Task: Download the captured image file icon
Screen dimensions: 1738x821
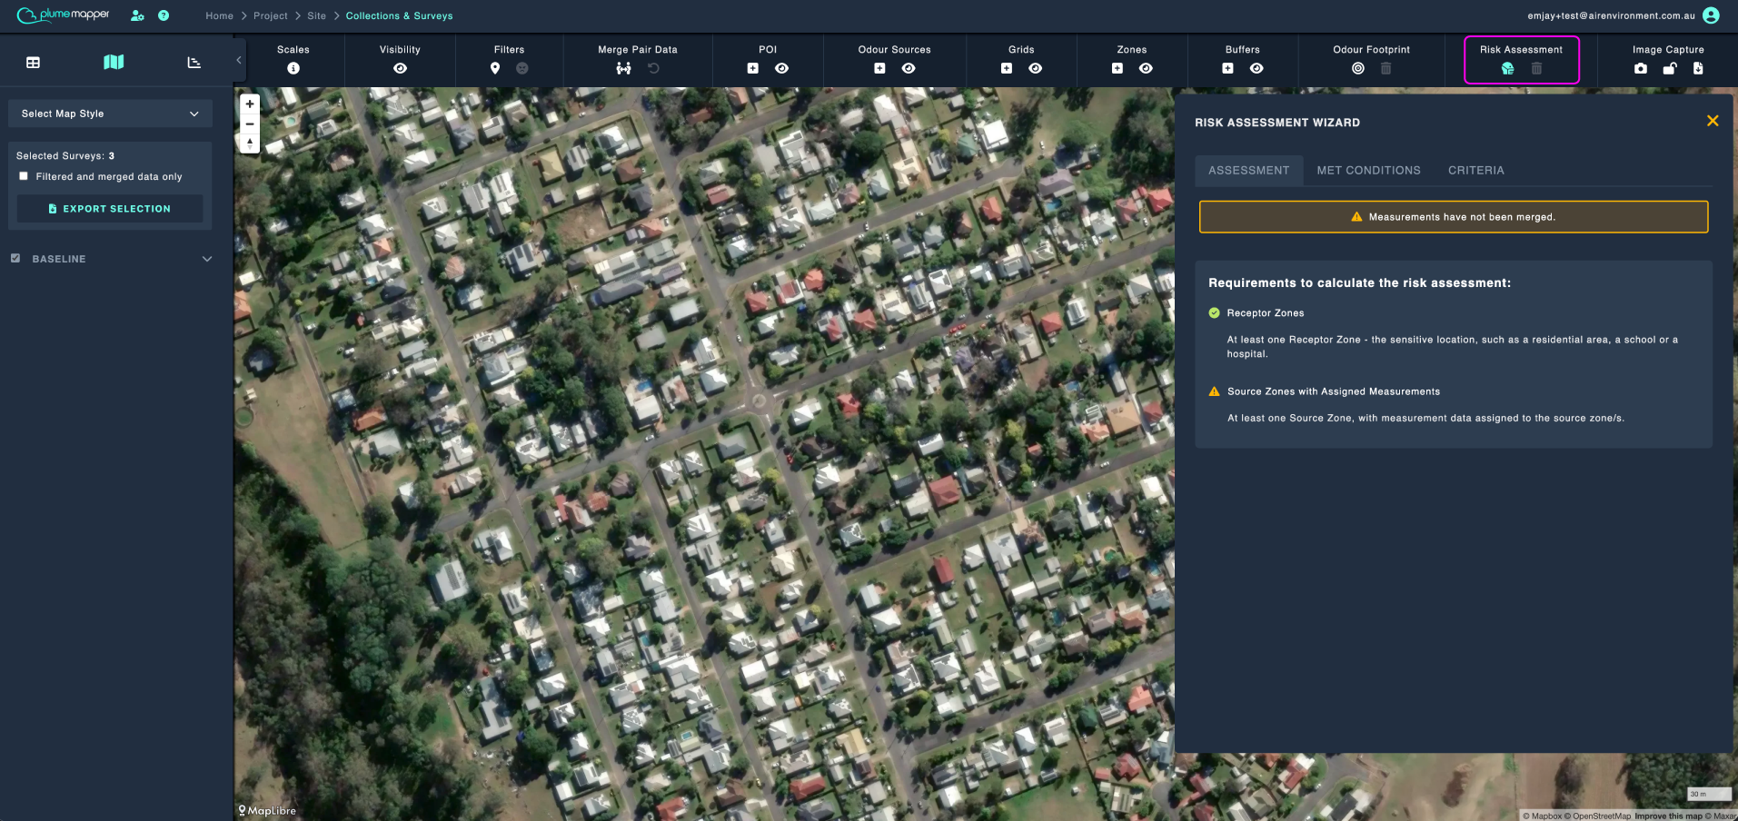Action: point(1698,68)
